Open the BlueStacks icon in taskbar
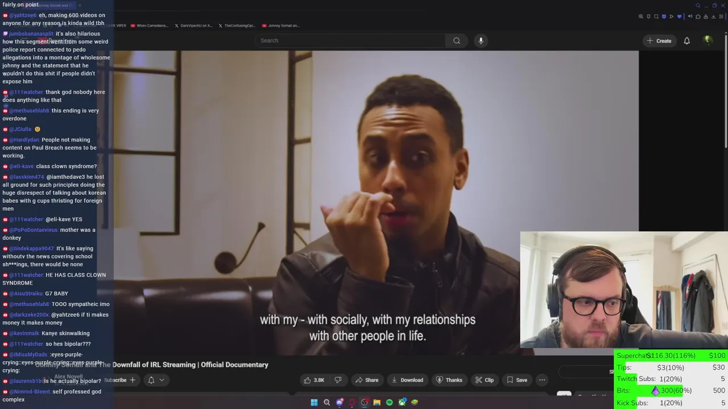 [x=415, y=402]
